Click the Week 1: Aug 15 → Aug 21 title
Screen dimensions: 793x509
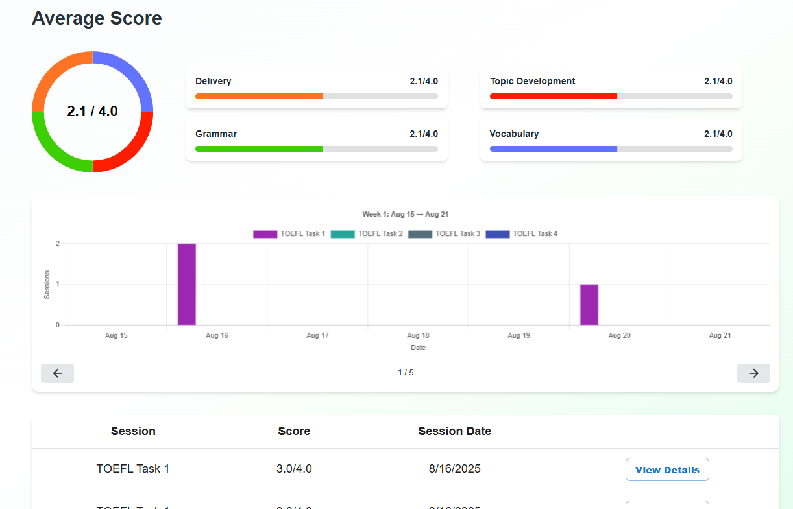click(406, 214)
